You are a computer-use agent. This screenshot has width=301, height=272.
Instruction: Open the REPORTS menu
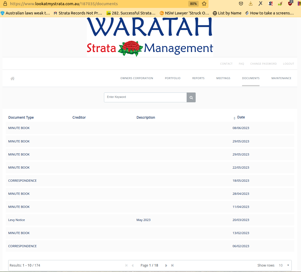tap(198, 78)
